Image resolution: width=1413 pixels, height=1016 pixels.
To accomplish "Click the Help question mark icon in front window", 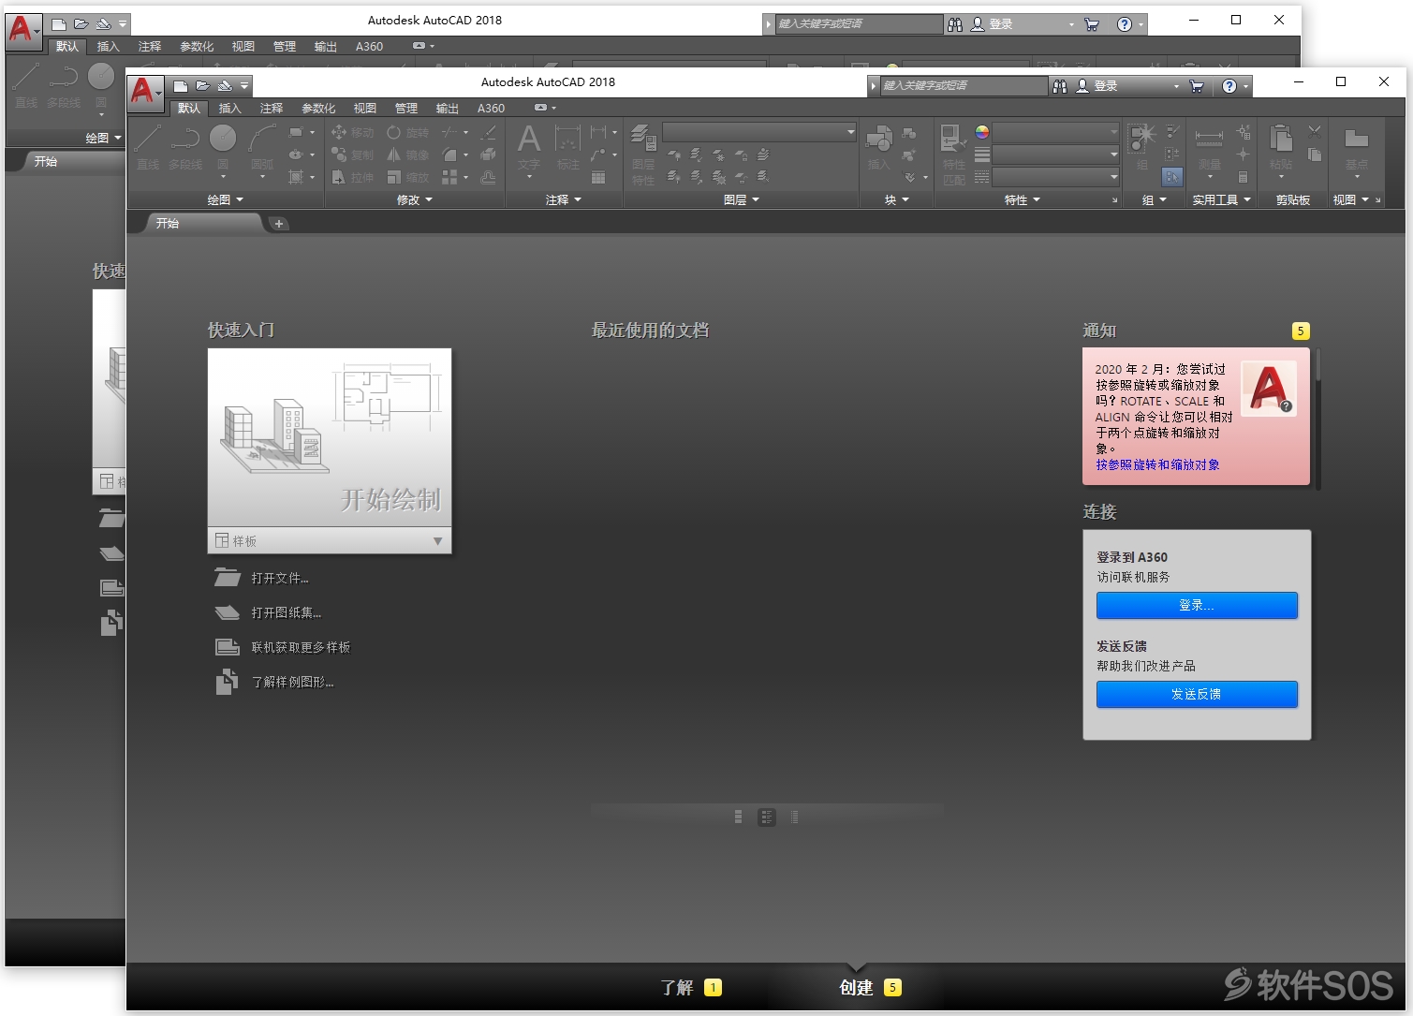I will 1229,86.
